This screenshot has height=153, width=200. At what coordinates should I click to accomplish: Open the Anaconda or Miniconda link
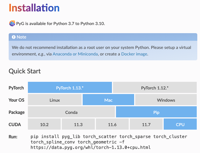pyautogui.click(x=75, y=54)
